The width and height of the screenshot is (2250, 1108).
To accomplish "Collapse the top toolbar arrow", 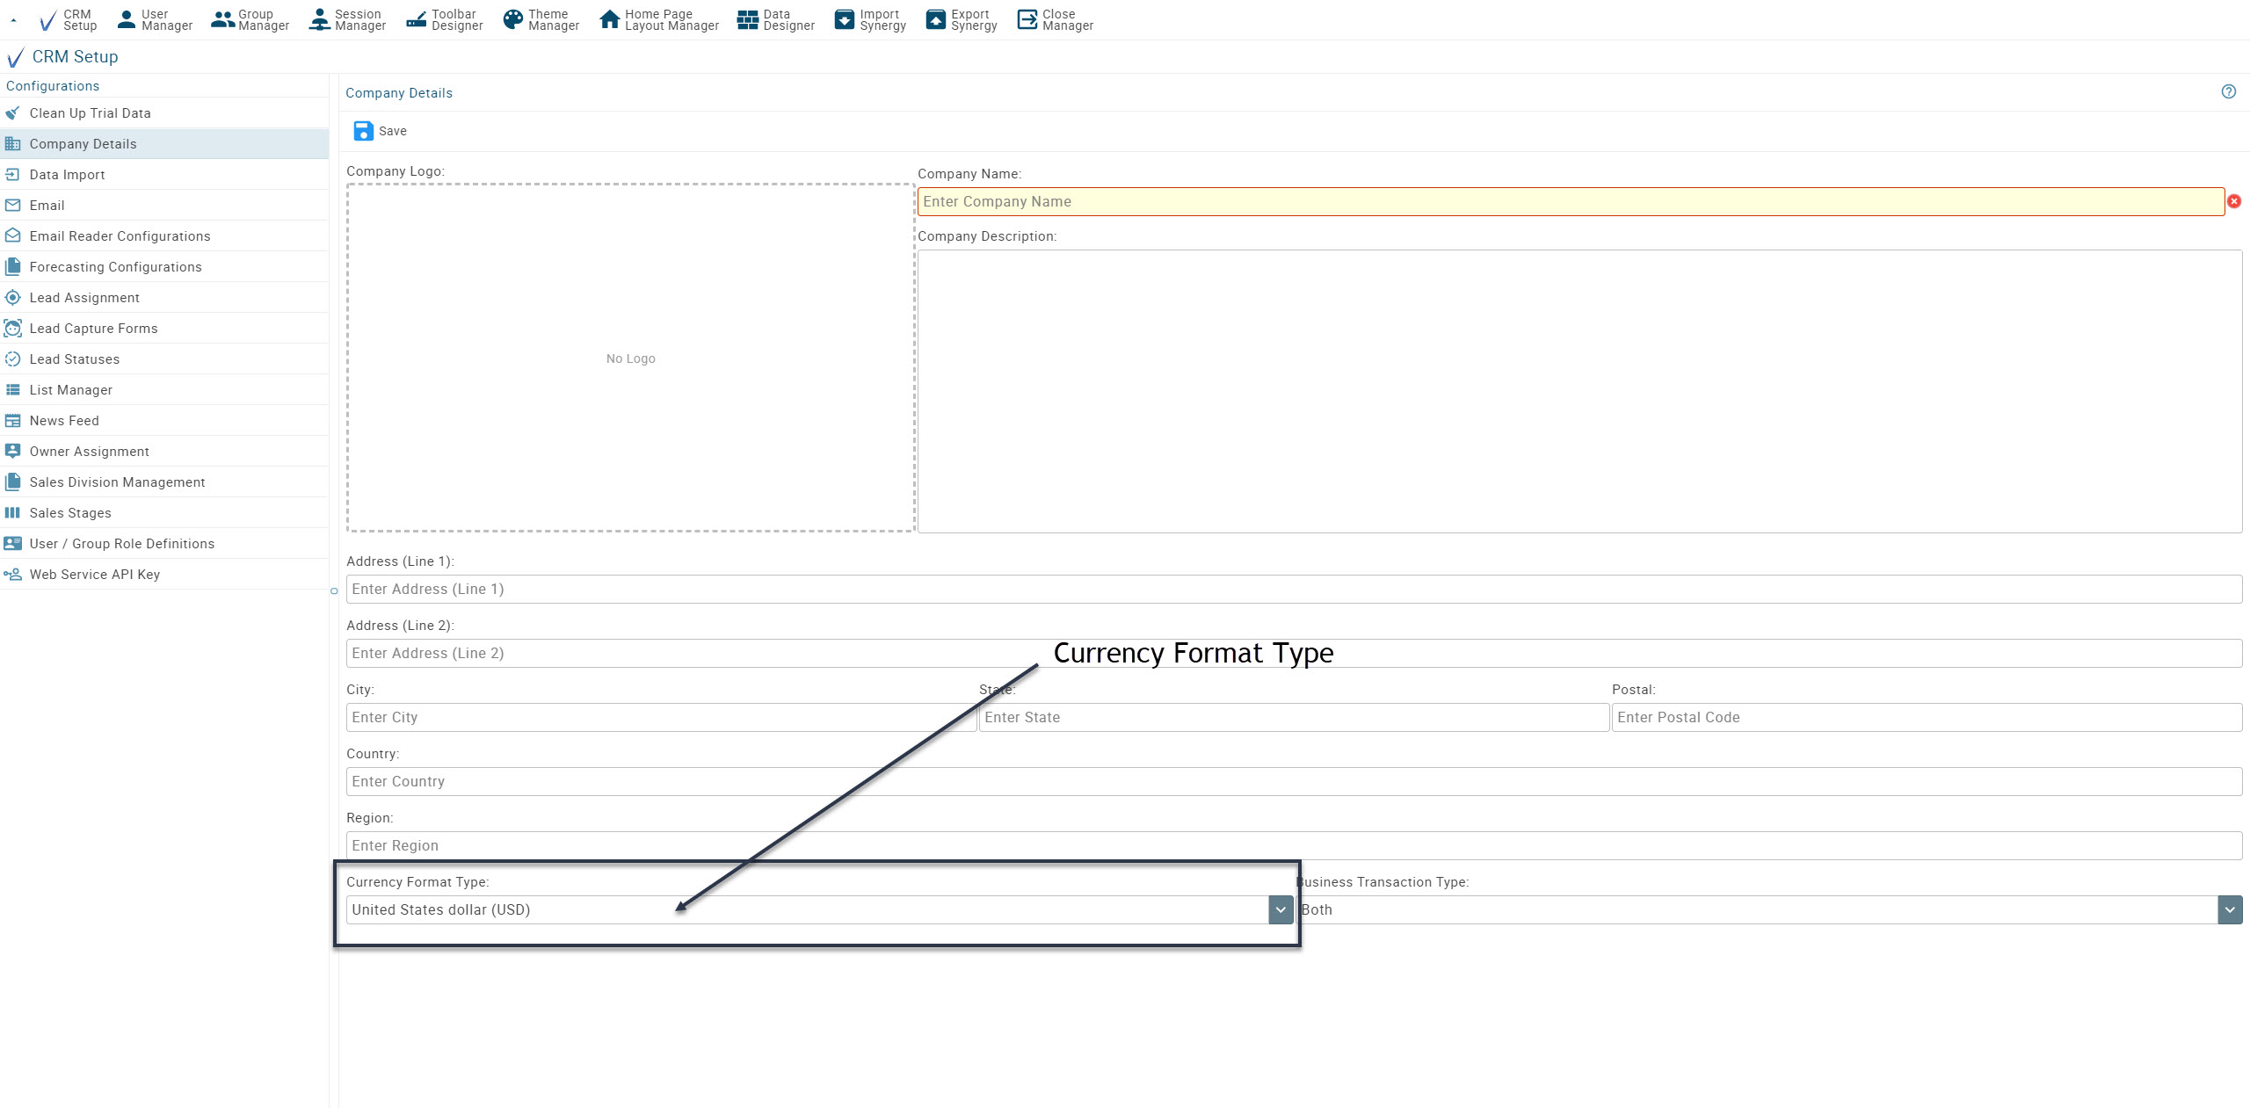I will [x=13, y=20].
